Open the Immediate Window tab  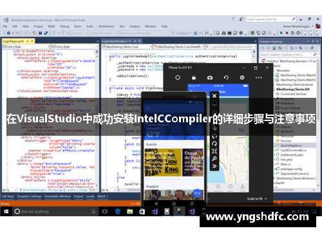click(57, 196)
